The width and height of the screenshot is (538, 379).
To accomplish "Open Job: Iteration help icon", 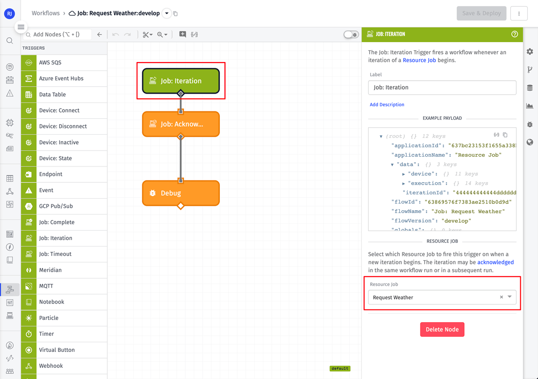I will [514, 34].
